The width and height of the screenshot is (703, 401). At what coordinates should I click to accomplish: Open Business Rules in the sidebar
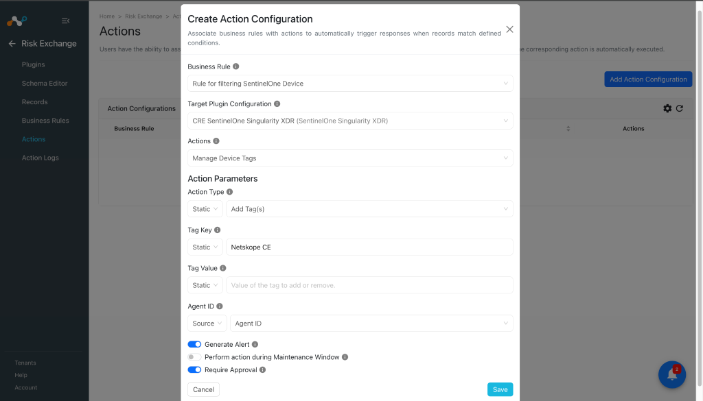click(45, 121)
